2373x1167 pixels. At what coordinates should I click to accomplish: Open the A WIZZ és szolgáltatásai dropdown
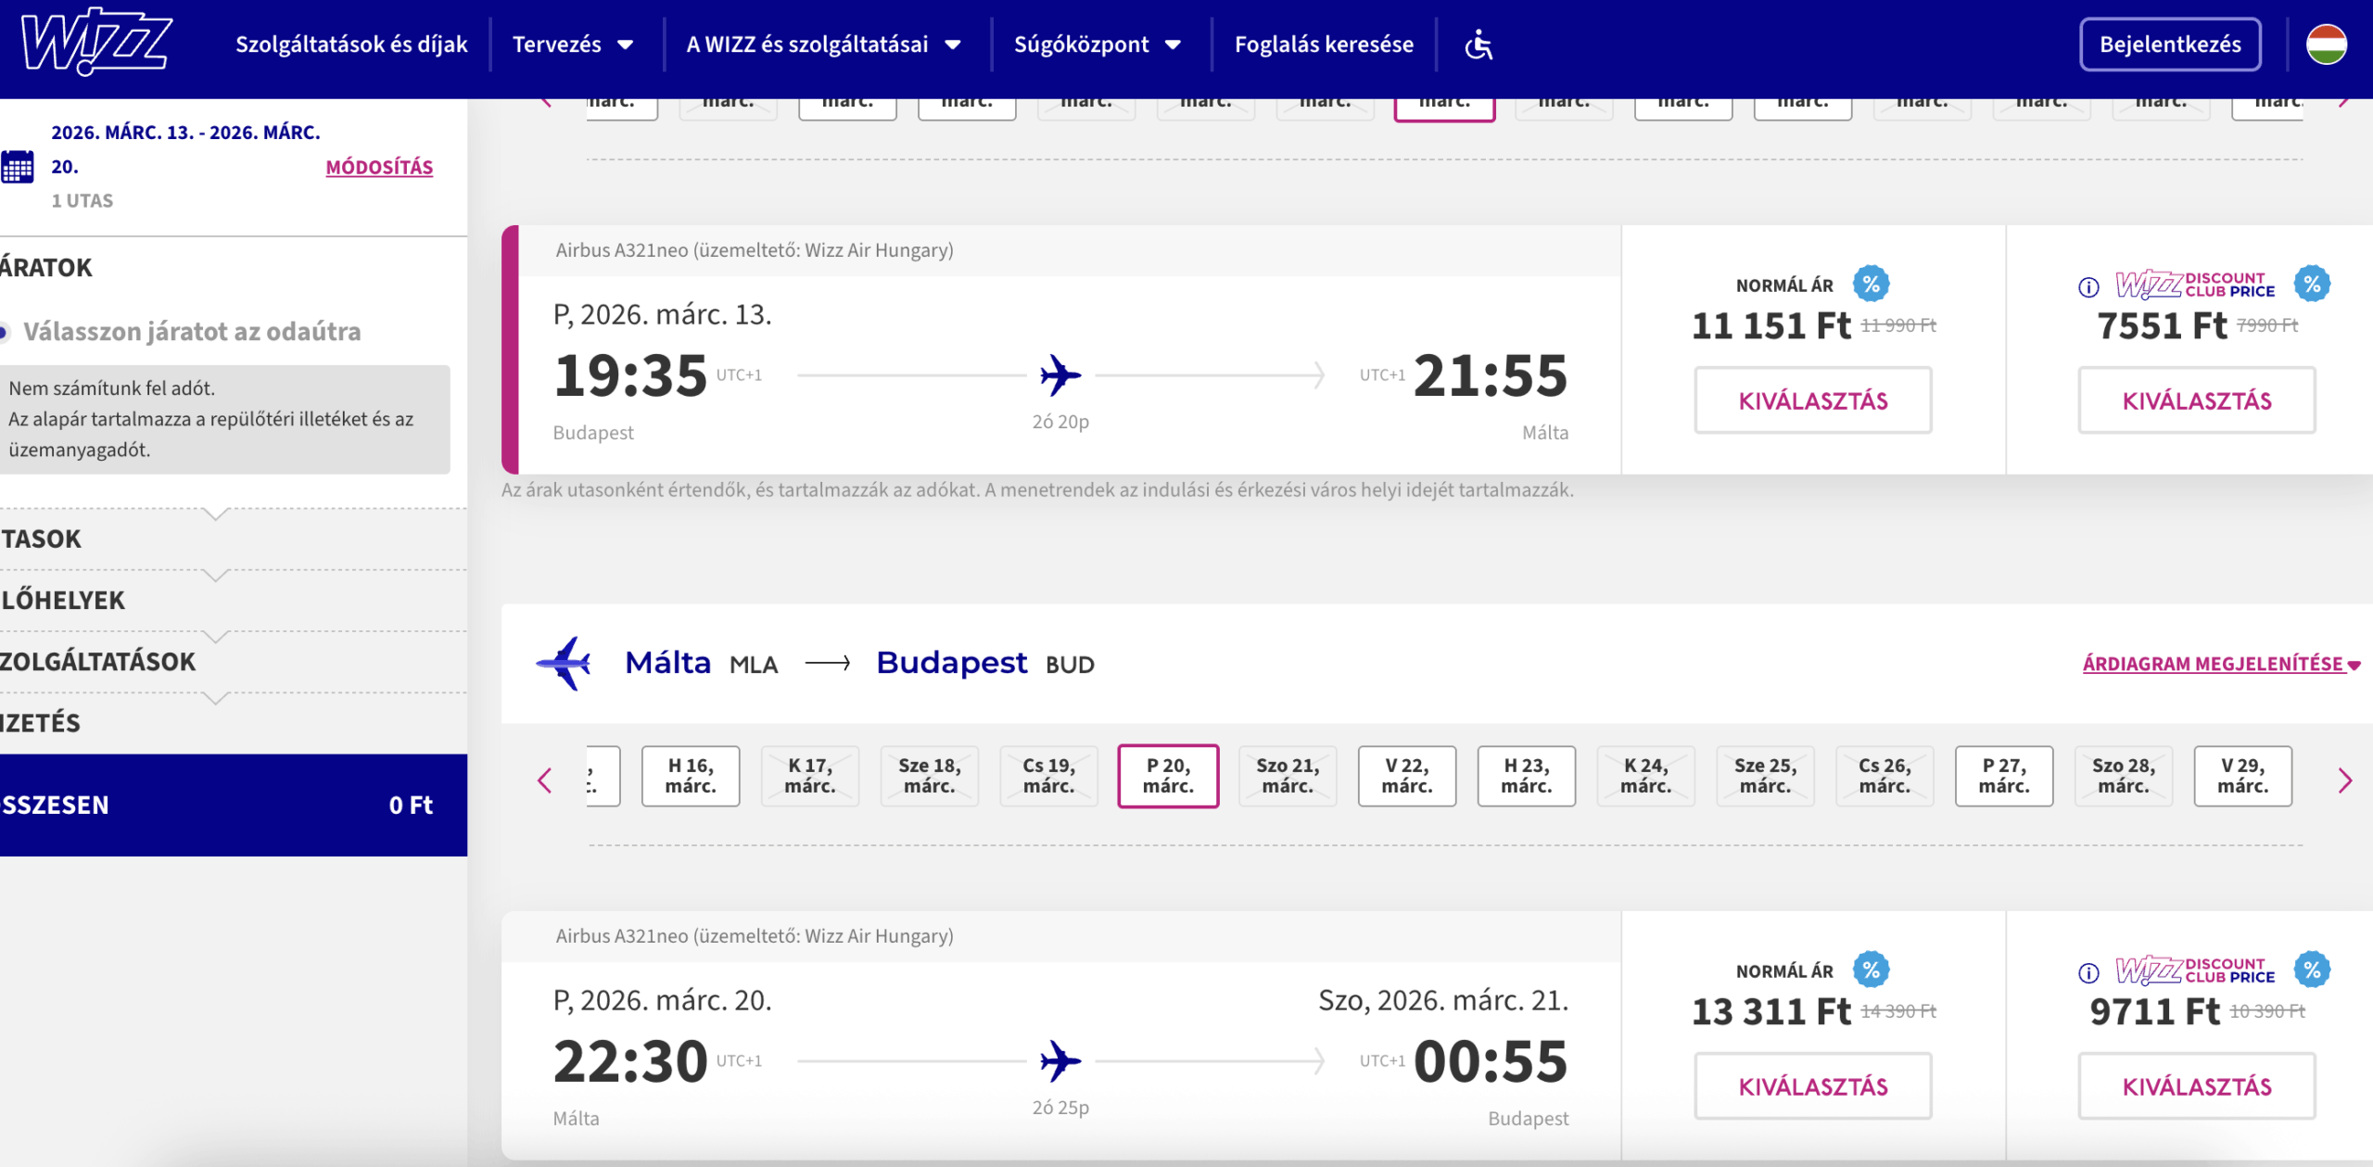[823, 44]
